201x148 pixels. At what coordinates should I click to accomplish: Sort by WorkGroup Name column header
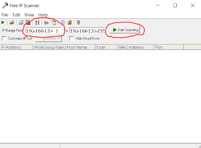[49, 47]
